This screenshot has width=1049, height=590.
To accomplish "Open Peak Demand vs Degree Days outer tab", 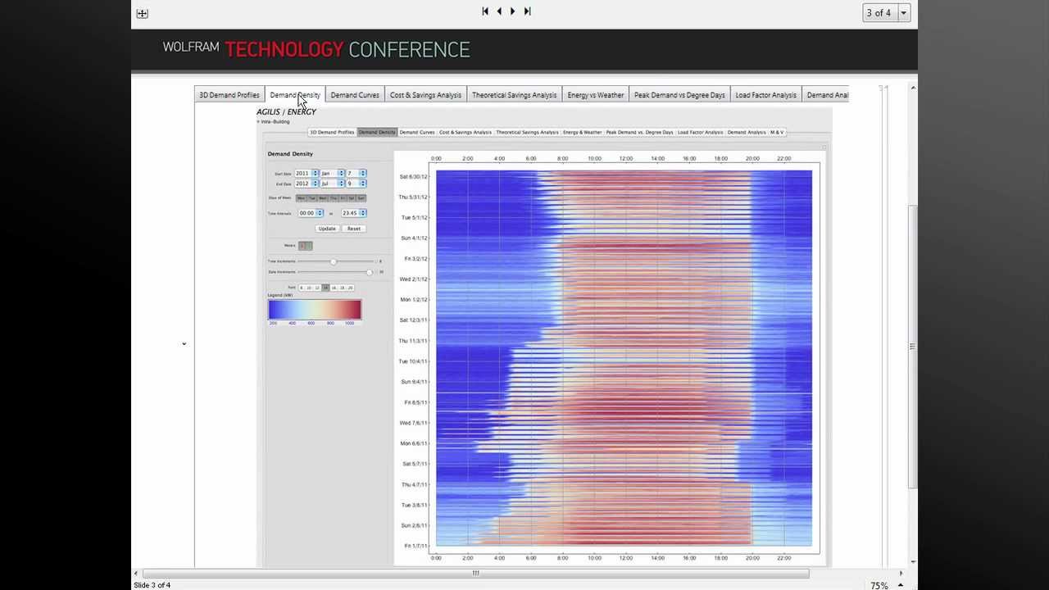I will [679, 95].
